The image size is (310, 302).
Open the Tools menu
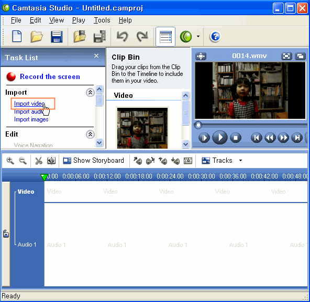point(102,20)
